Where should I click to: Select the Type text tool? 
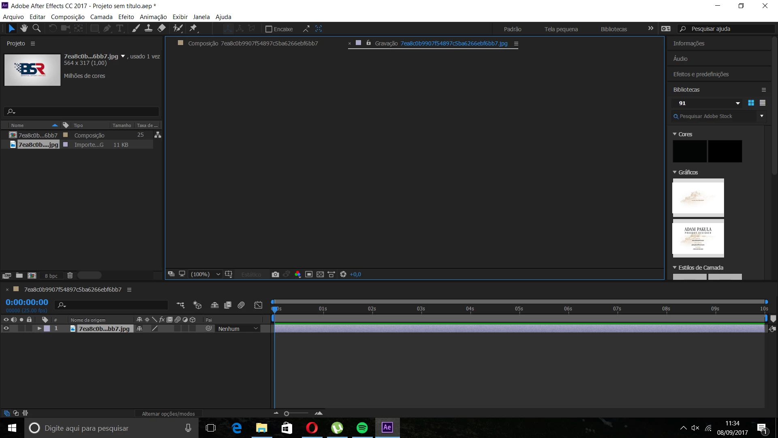(120, 28)
